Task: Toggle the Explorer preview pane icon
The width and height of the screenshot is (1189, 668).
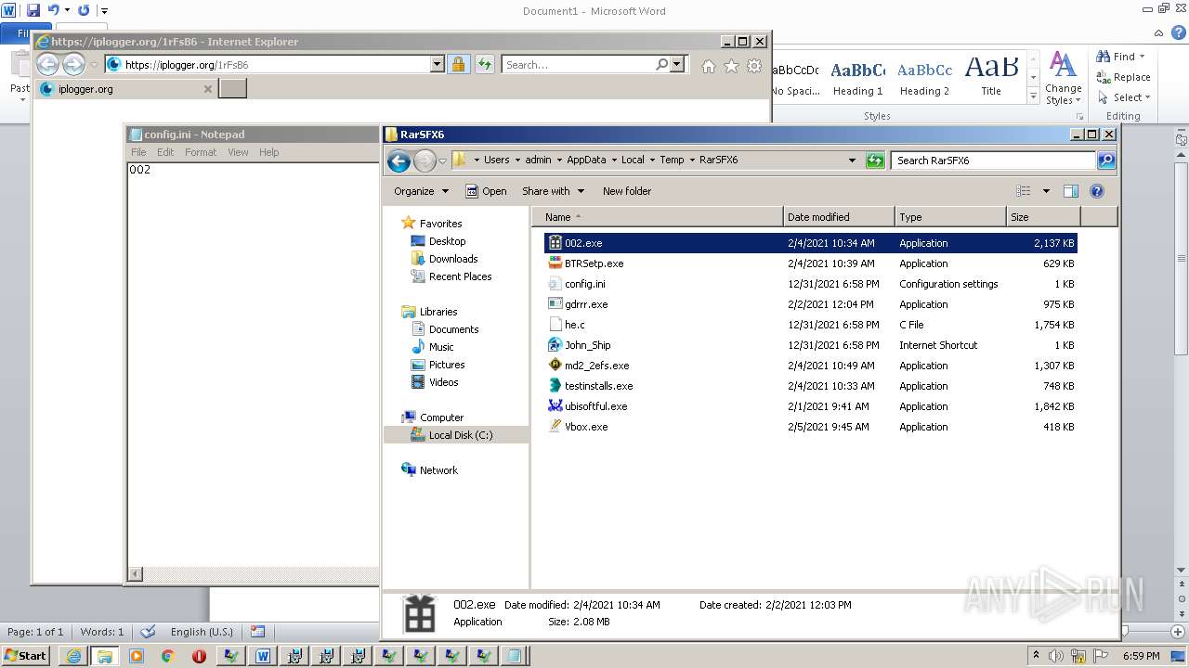Action: (1070, 191)
